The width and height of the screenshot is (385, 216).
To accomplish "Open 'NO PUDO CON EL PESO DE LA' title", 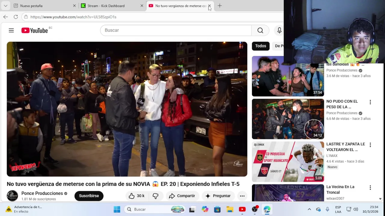I will tap(342, 104).
